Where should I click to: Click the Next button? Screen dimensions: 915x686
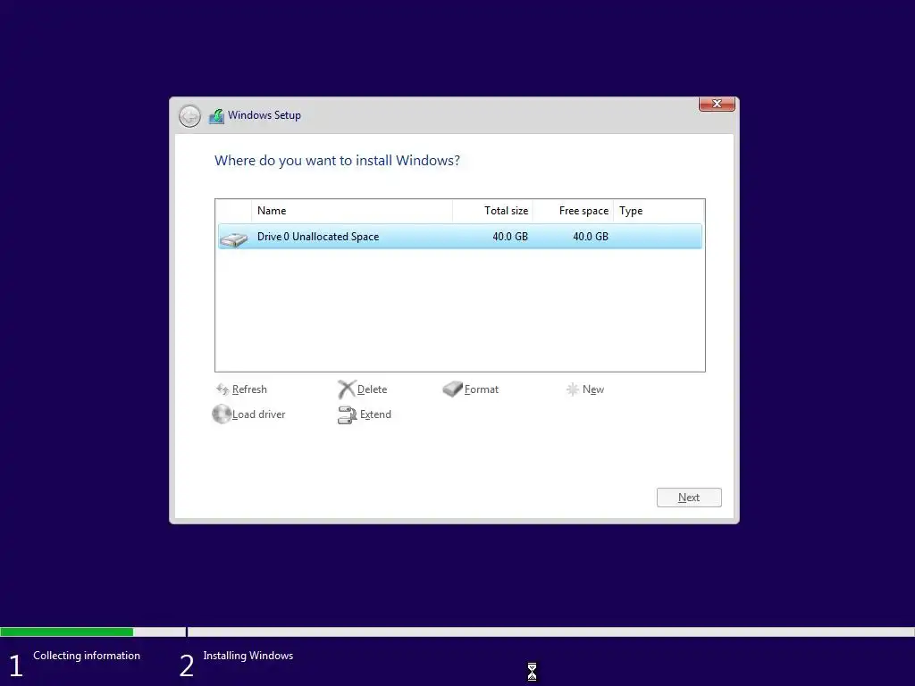pos(689,498)
